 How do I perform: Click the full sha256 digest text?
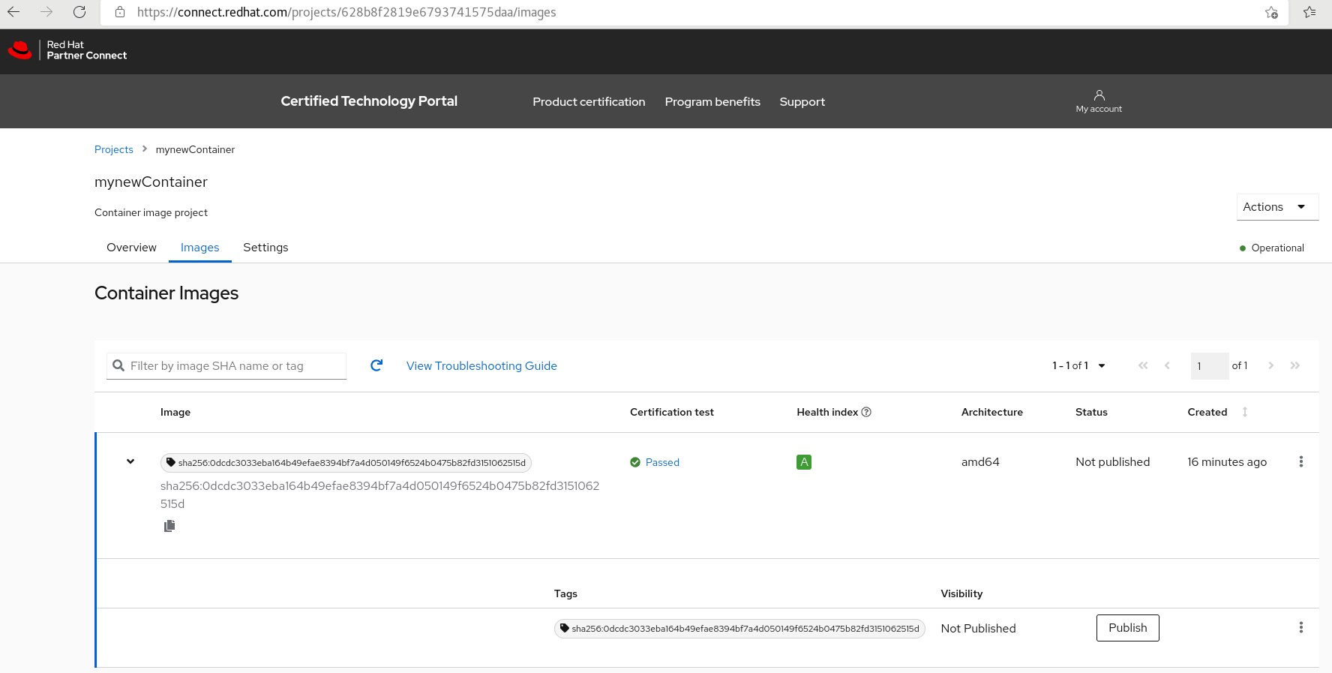(379, 494)
